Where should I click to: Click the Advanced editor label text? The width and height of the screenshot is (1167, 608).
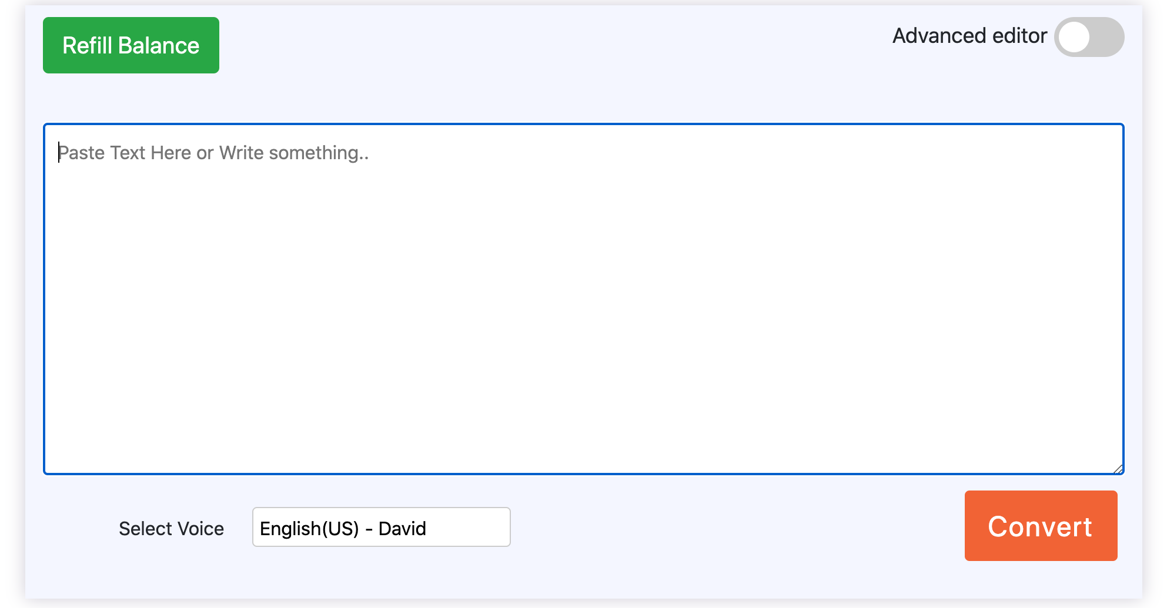pyautogui.click(x=969, y=36)
